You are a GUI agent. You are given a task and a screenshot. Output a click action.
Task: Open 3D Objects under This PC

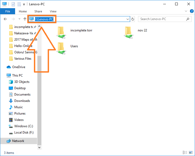pos(22,82)
